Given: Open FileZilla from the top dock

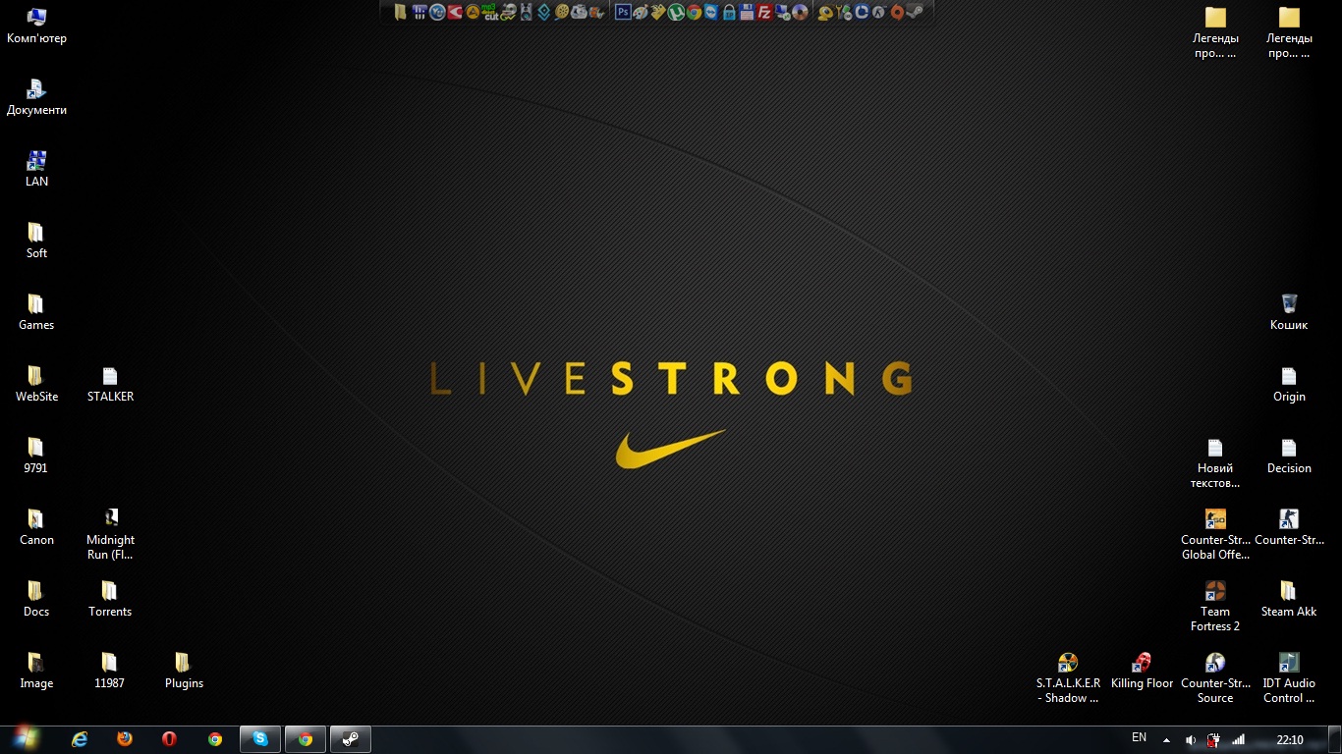Looking at the screenshot, I should tap(764, 12).
